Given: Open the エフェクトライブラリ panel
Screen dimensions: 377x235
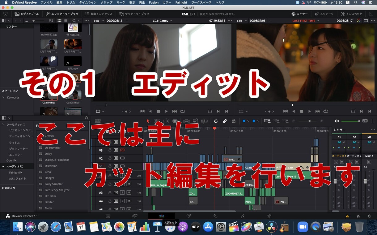Looking at the screenshot, I should click(x=62, y=14).
